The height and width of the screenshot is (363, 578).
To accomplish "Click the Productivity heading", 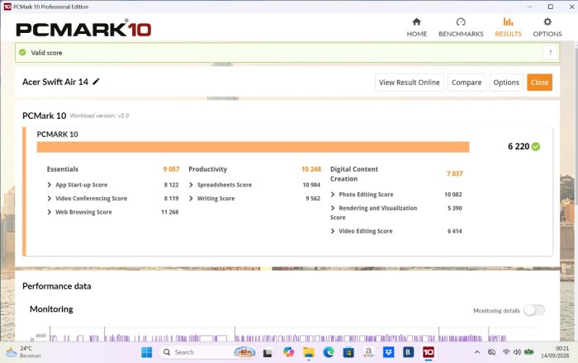I will pyautogui.click(x=208, y=169).
